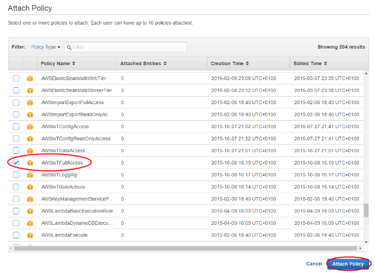375x274 pixels.
Task: Check the AWSLambdaDynamoDBExecu... checkbox
Action: tap(16, 223)
